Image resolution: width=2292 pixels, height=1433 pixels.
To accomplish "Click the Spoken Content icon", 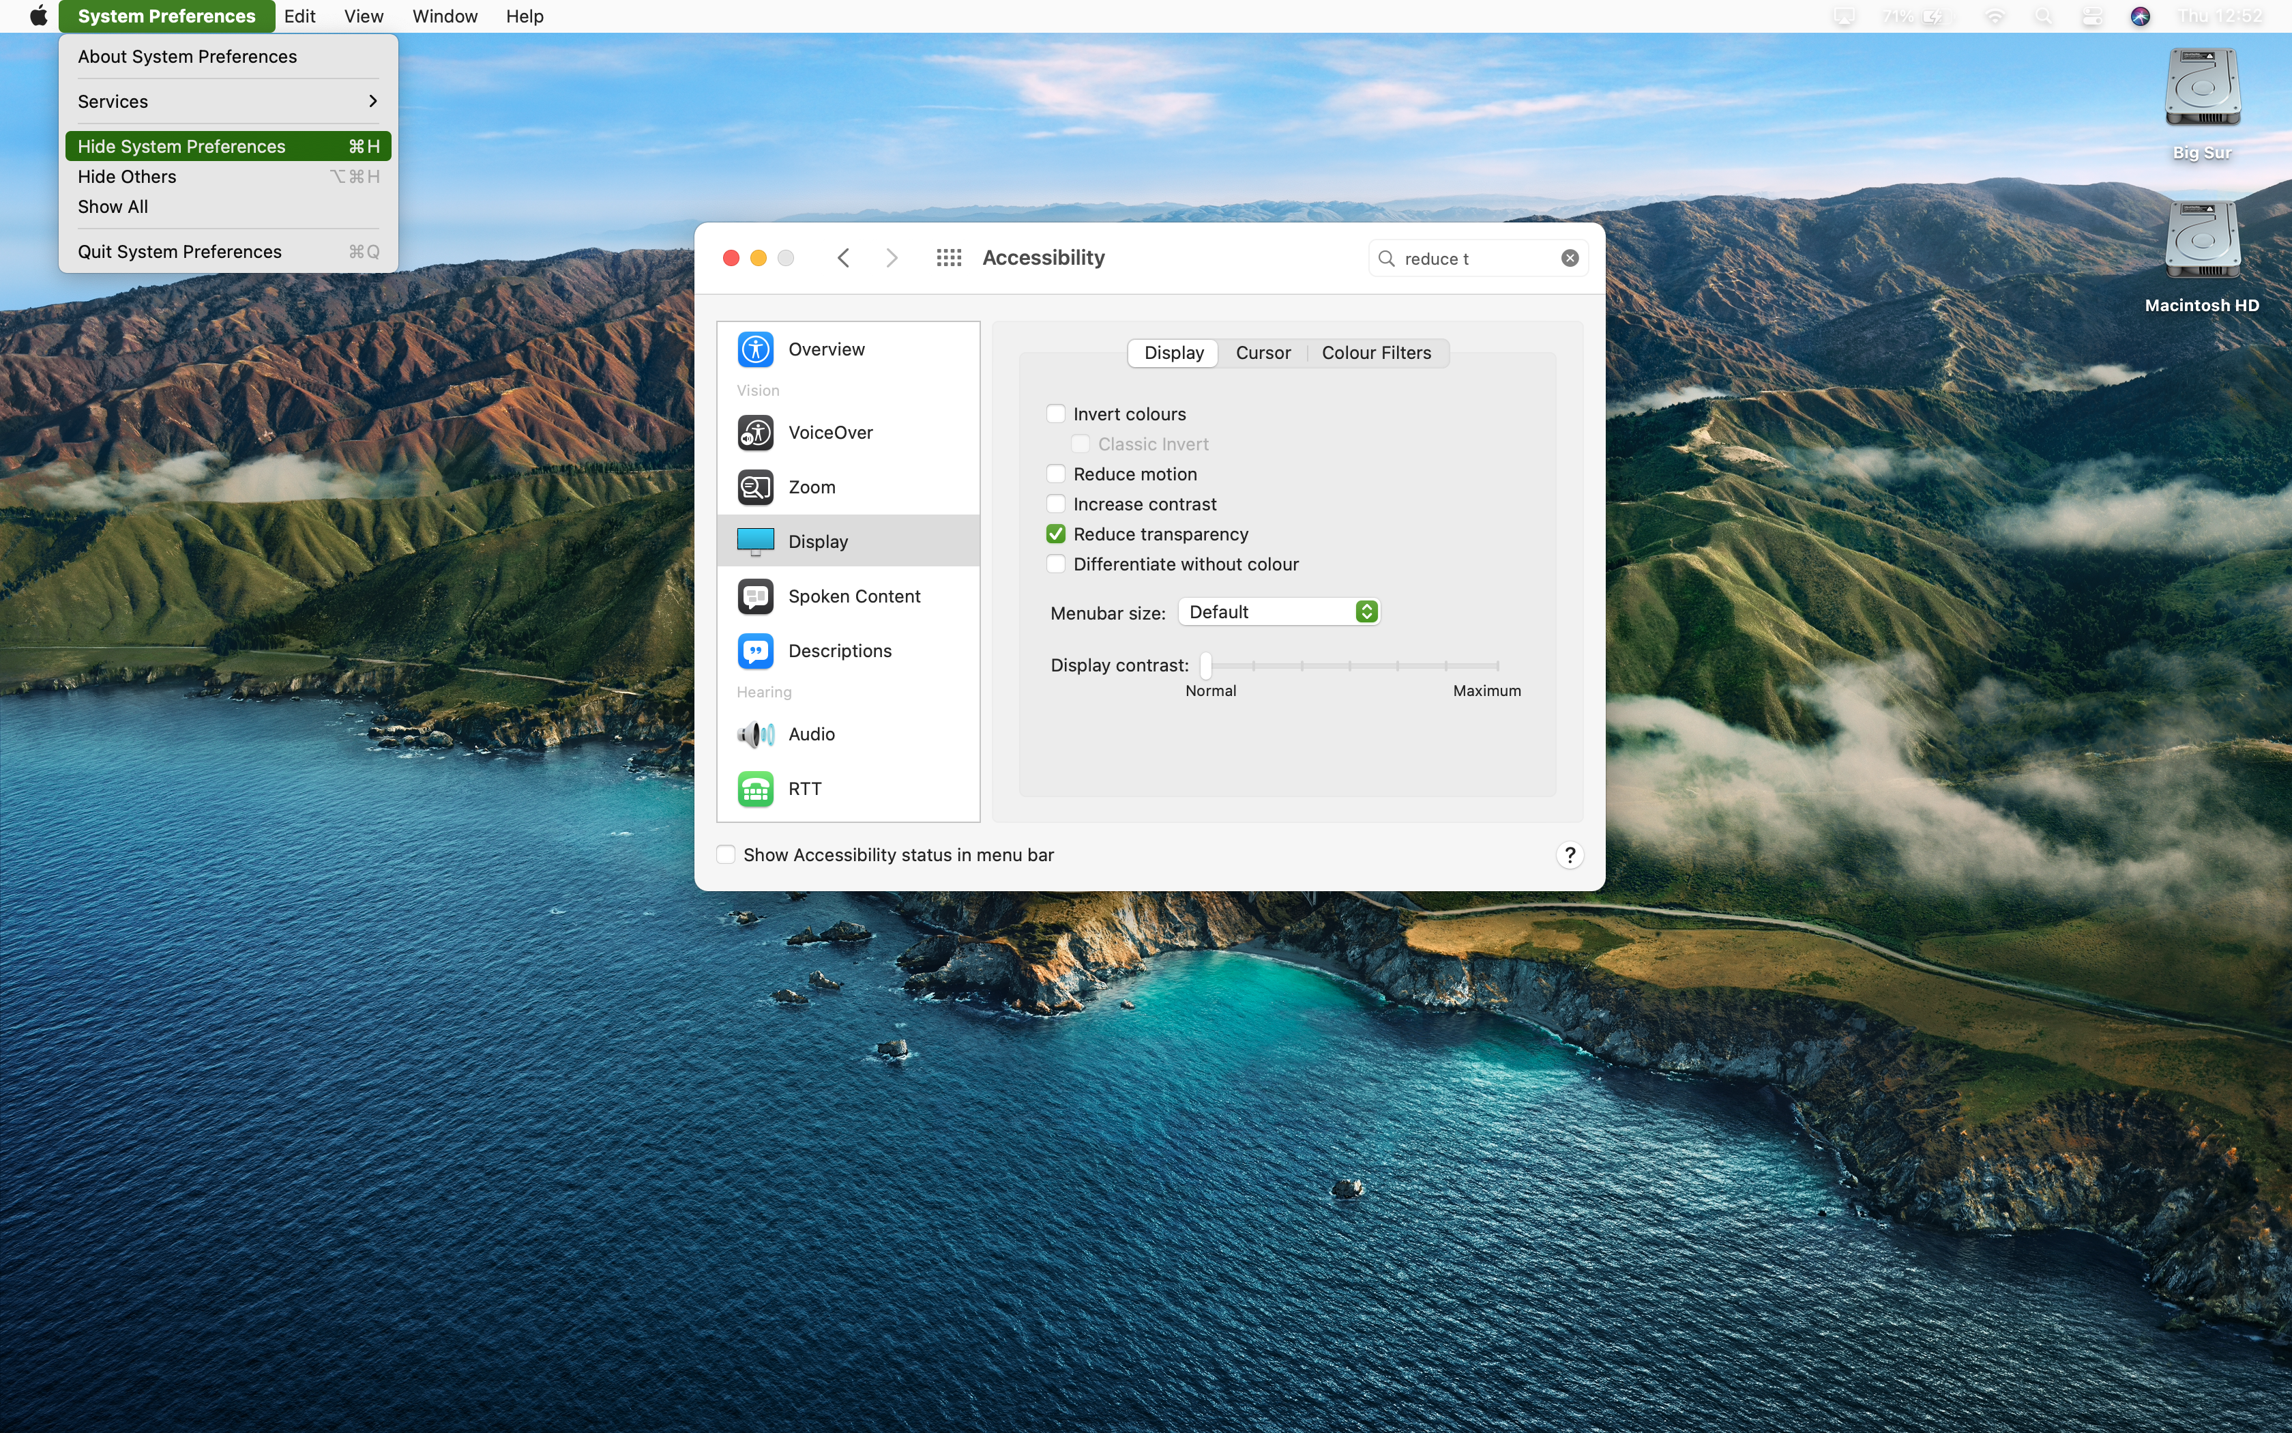I will (x=755, y=596).
